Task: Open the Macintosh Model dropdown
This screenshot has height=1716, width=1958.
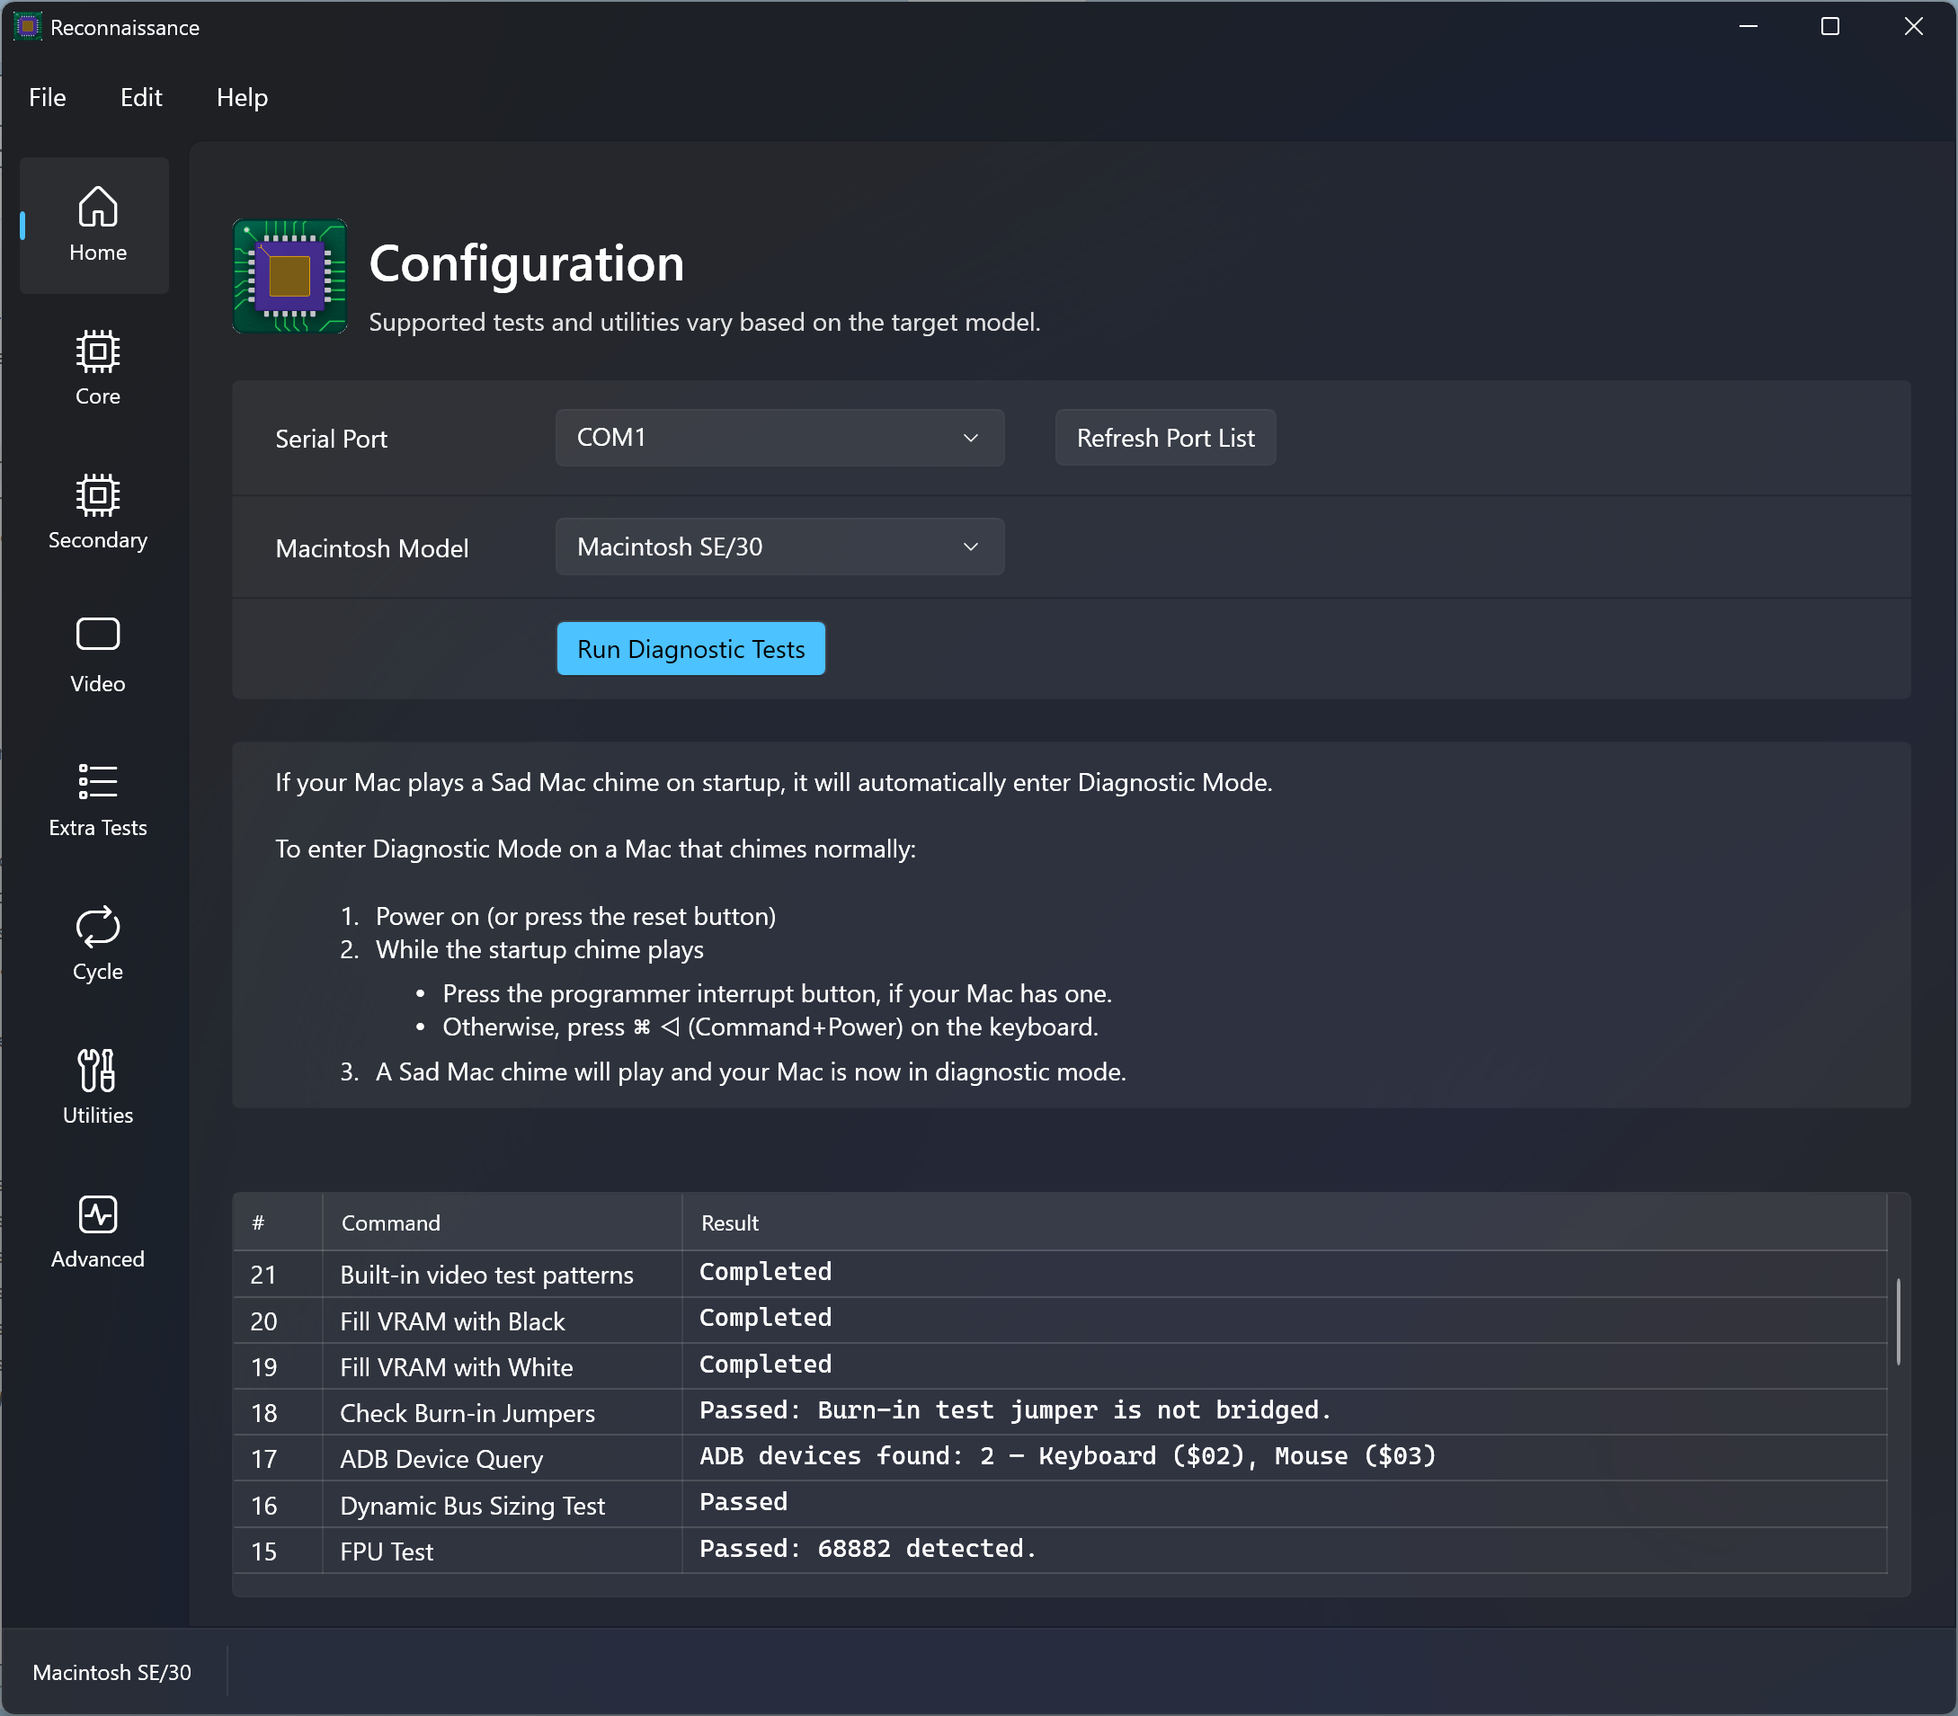Action: point(779,547)
